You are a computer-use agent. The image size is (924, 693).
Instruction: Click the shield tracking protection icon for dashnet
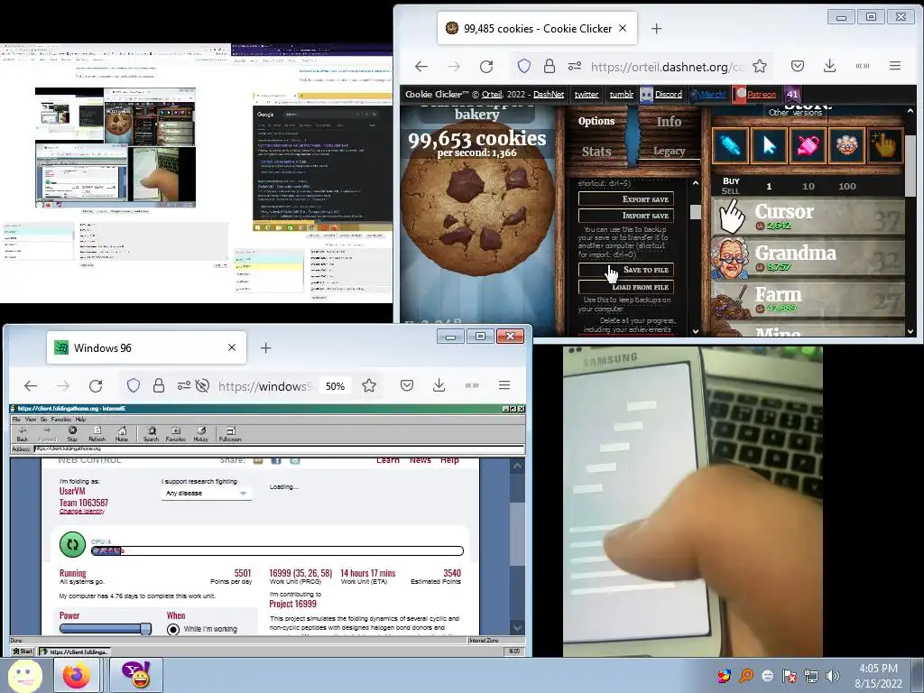coord(524,66)
